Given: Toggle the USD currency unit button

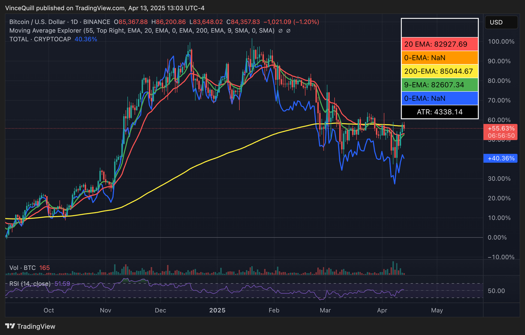Looking at the screenshot, I should tap(501, 22).
